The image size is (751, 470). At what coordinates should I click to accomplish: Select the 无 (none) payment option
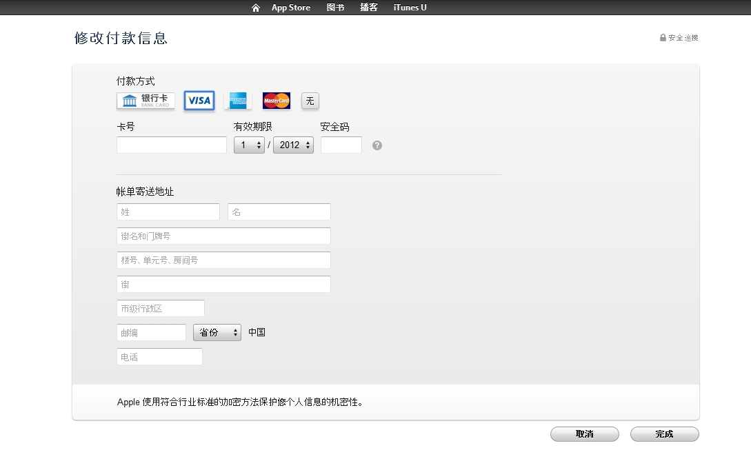tap(310, 101)
